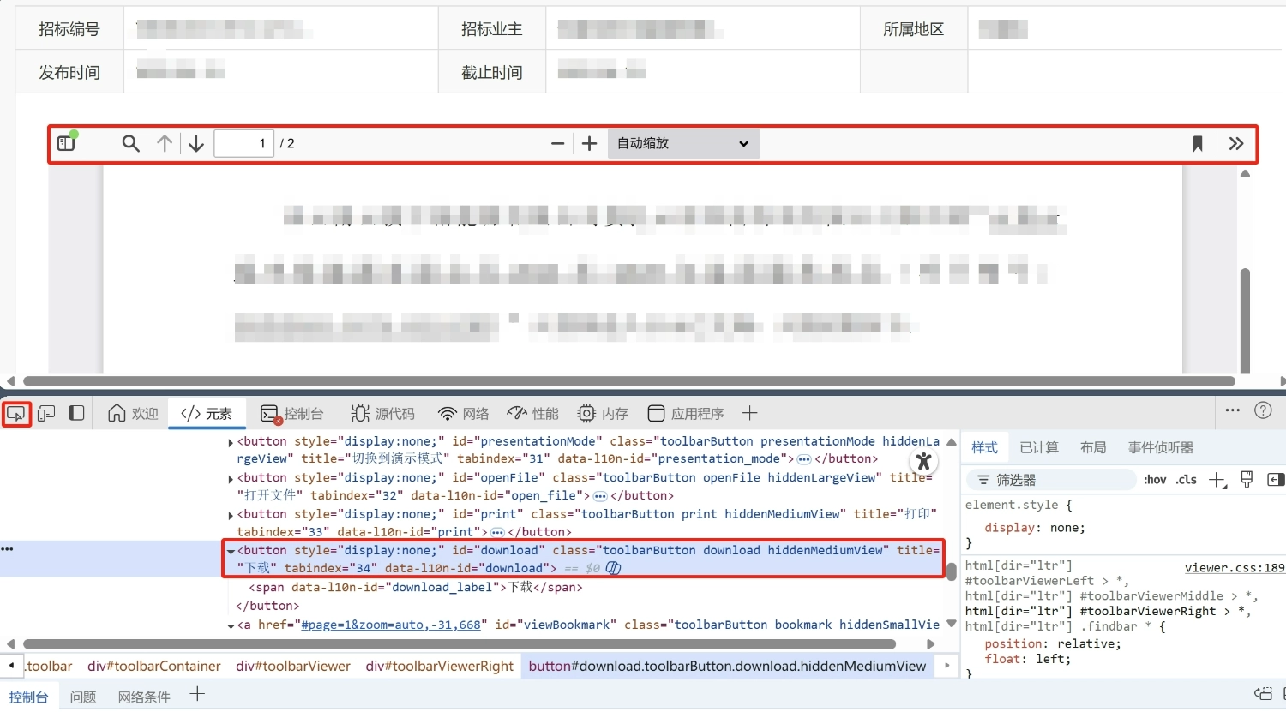Toggle device emulation mode in DevTools
The width and height of the screenshot is (1286, 712).
[45, 414]
